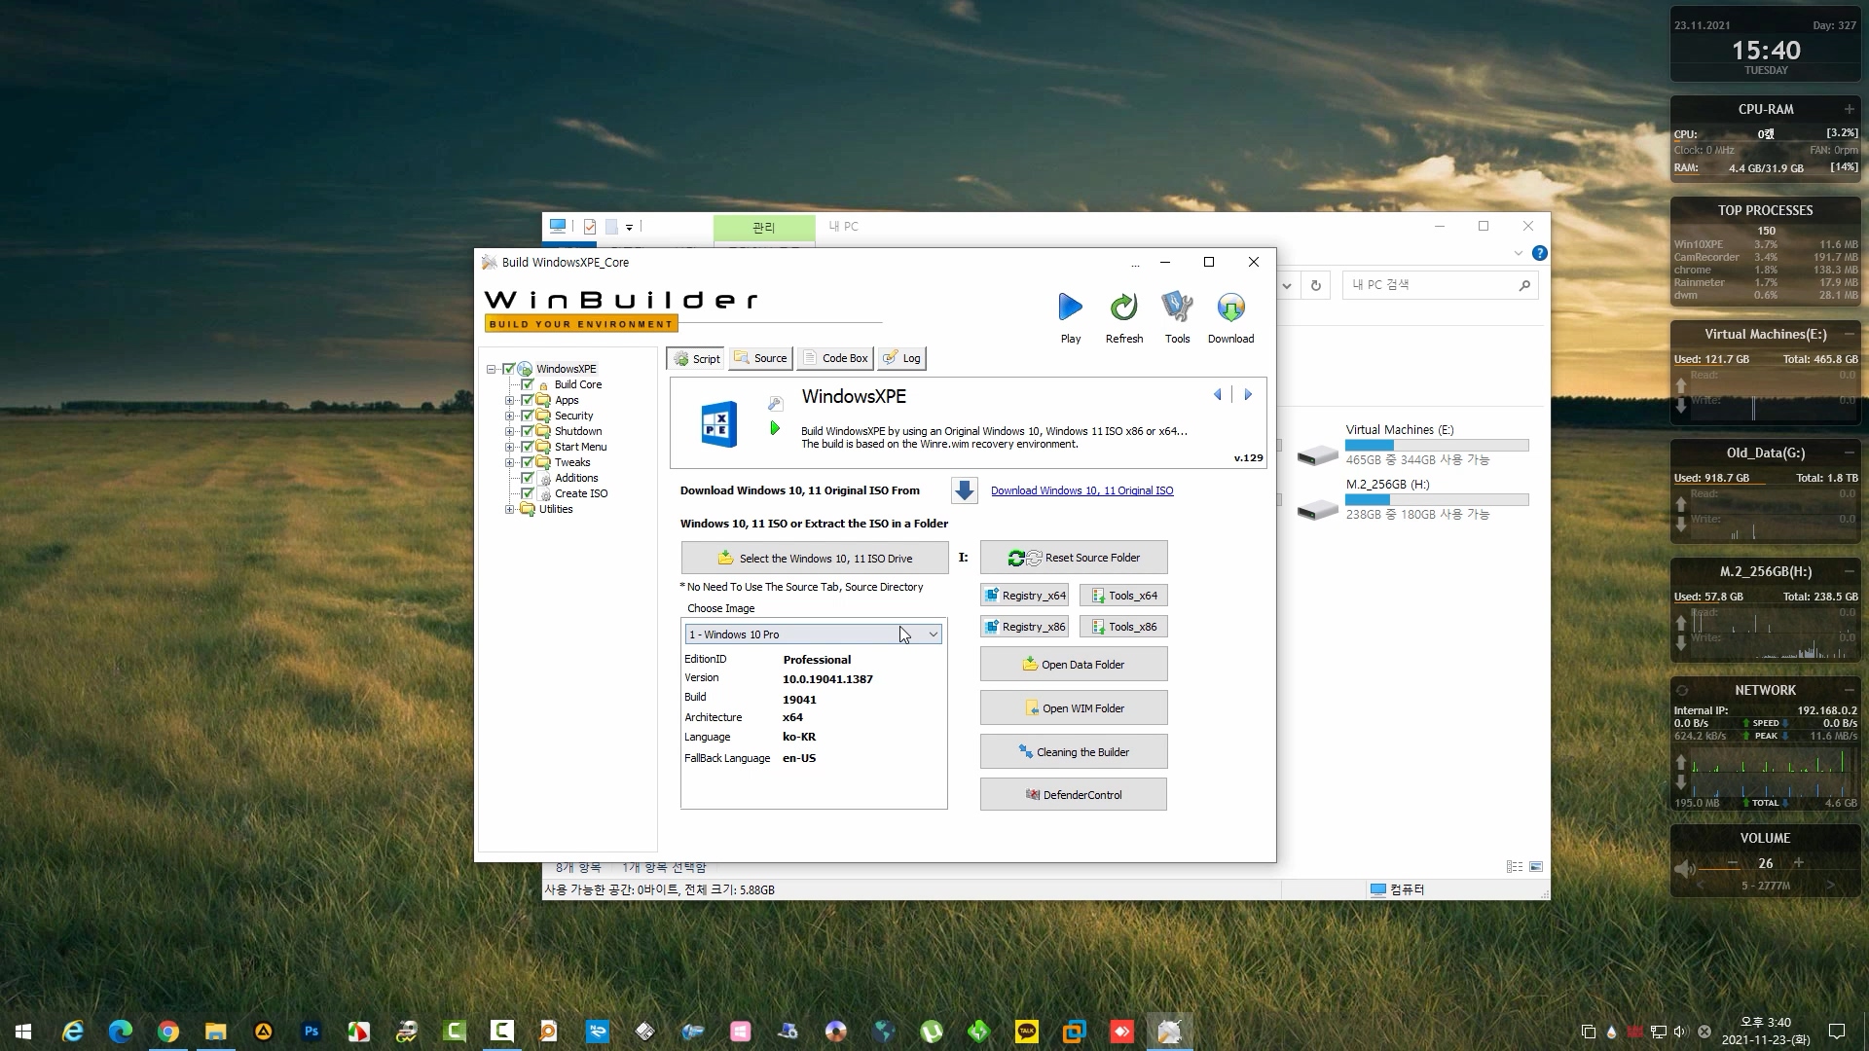Click the search magnifier in 내 PC window
This screenshot has width=1869, height=1051.
click(1524, 285)
